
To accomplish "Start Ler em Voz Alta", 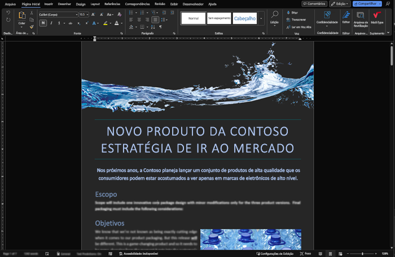I will (x=299, y=27).
